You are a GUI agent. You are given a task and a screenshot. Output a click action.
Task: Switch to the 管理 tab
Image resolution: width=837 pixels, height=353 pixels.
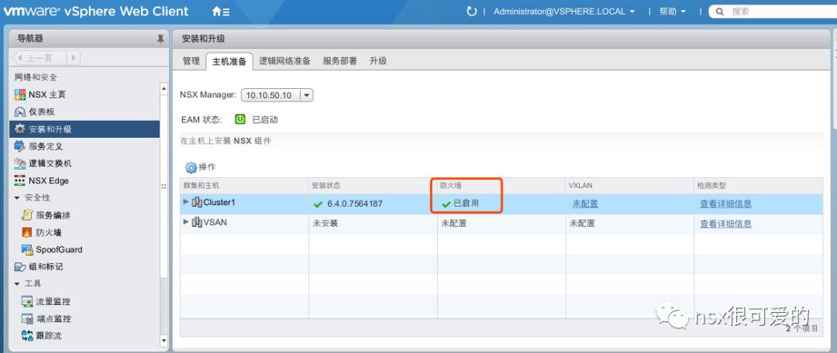pyautogui.click(x=191, y=61)
